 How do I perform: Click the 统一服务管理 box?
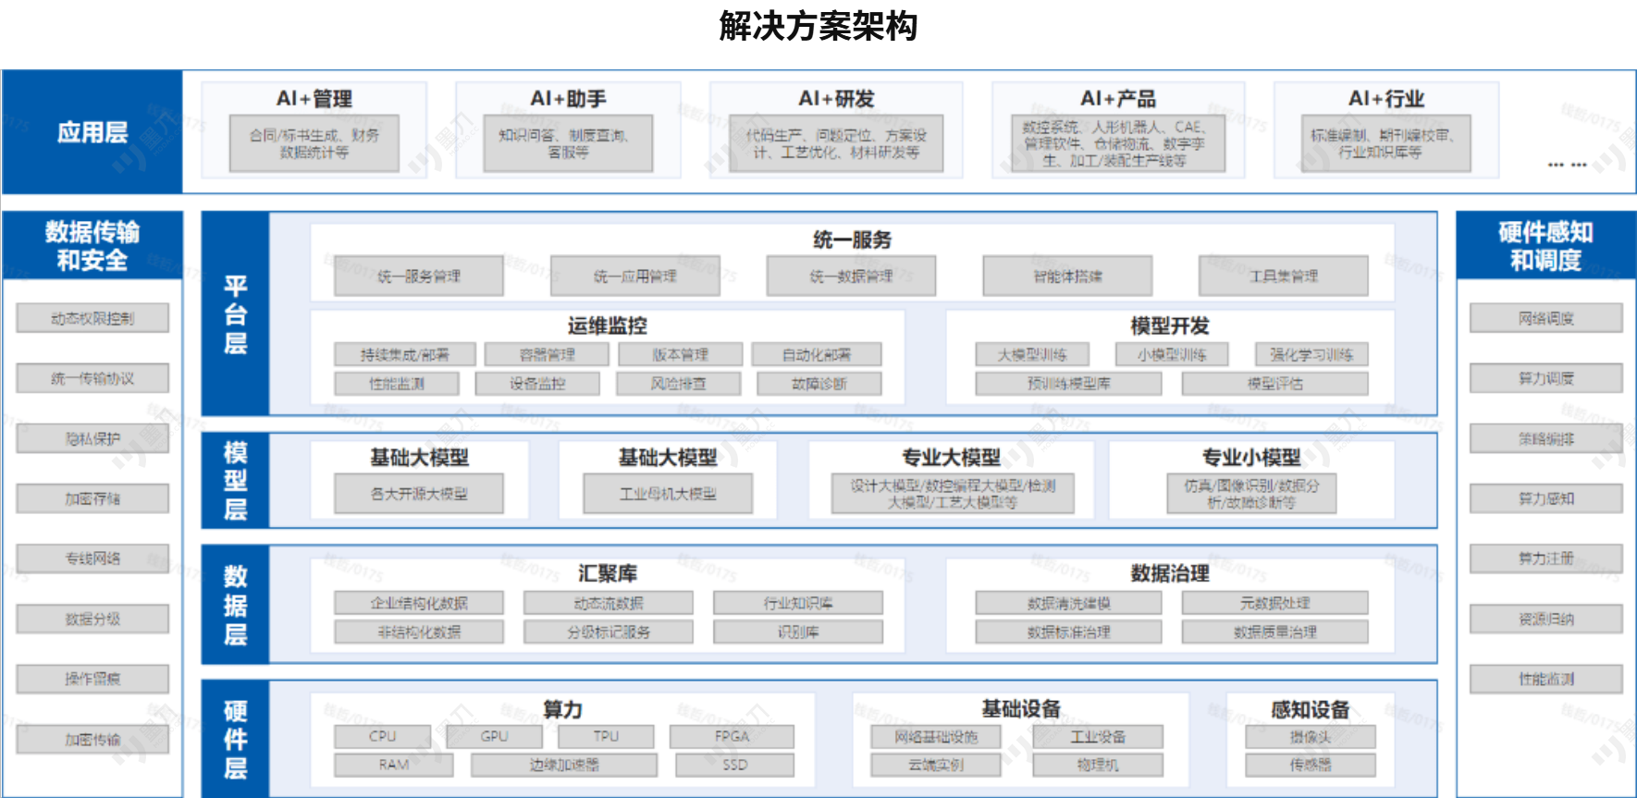418,276
